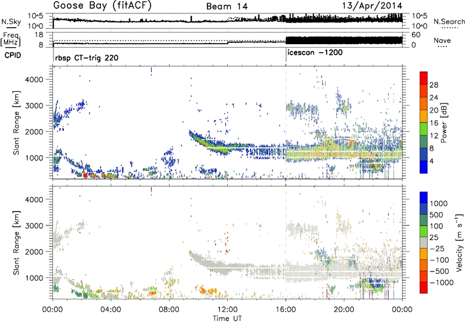The width and height of the screenshot is (465, 322).
Task: Click the '08:00' time axis tick
Action: (169, 310)
